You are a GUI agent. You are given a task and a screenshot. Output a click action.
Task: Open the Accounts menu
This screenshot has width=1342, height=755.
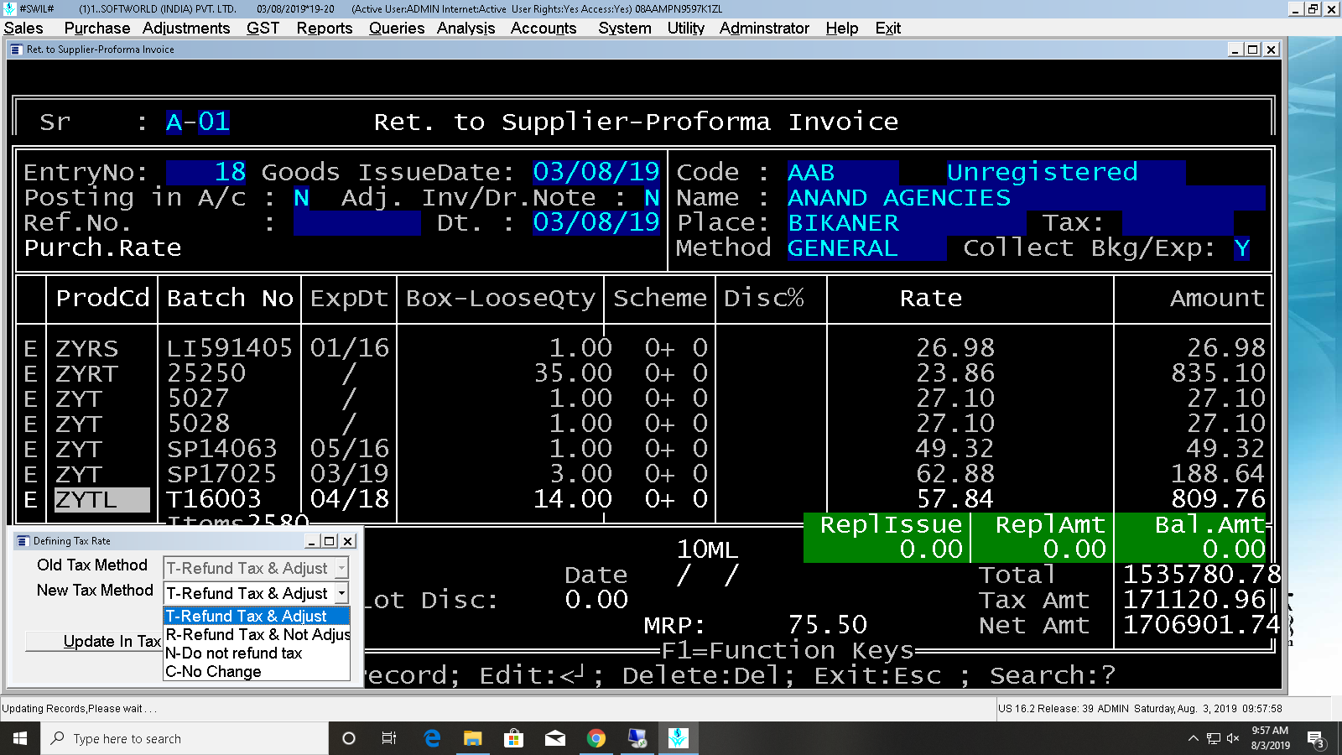[x=544, y=28]
